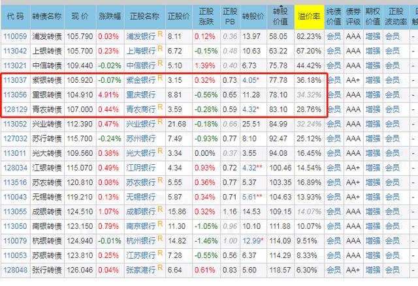
Task: Open bond code 113050 link
Action: click(x=15, y=226)
